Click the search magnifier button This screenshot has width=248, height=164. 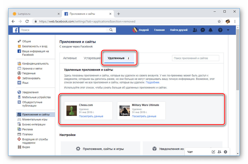(x=111, y=30)
